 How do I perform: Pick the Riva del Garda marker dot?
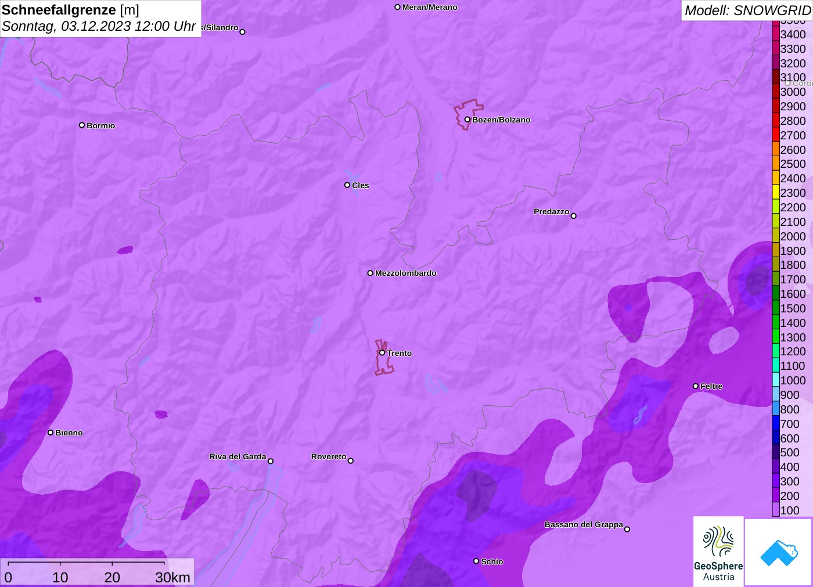(x=271, y=461)
